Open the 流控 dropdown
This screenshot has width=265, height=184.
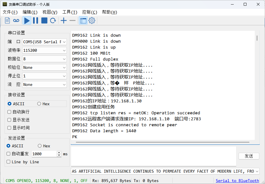click(44, 84)
